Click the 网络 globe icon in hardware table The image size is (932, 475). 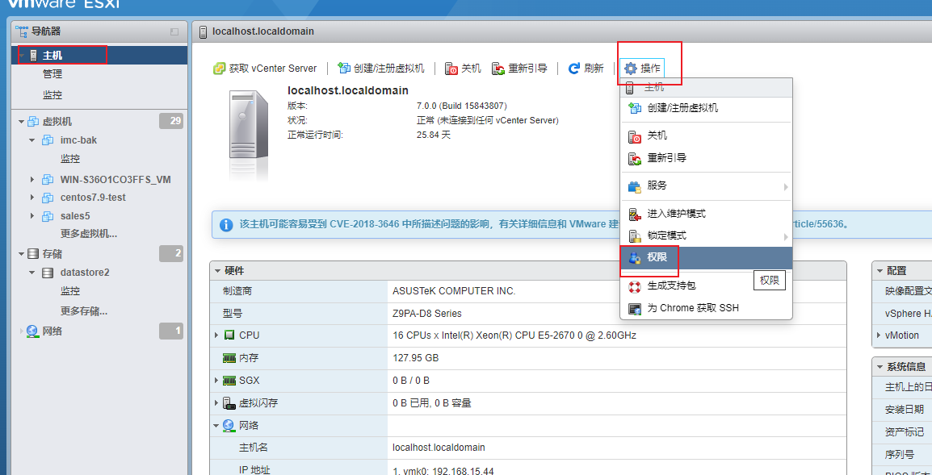coord(229,425)
